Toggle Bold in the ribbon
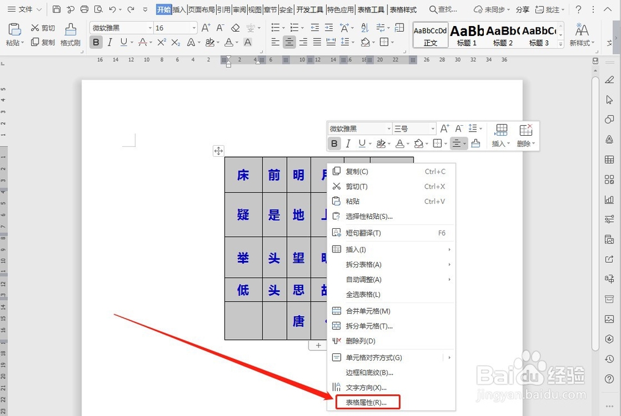Image resolution: width=621 pixels, height=416 pixels. click(96, 42)
